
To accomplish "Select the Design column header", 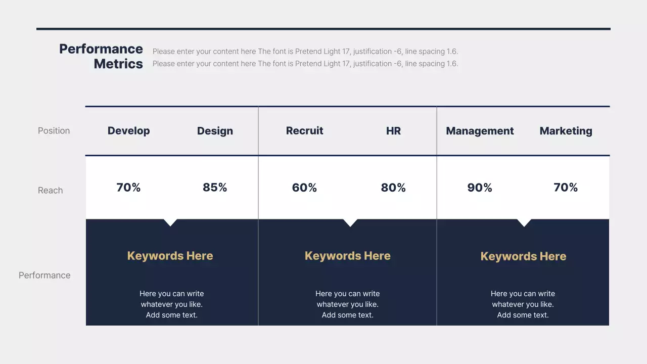I will point(215,131).
